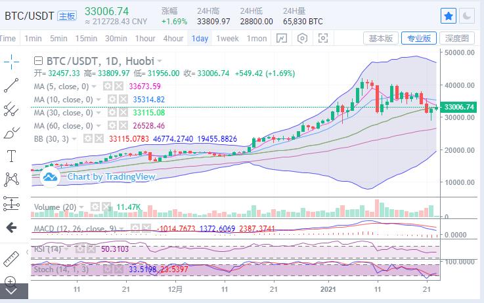The image size is (484, 303).
Task: Collapse the left drawing toolbar with bottom chevron
Action: pos(11,291)
